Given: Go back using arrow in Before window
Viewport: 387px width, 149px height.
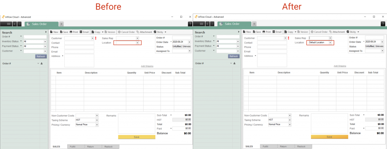Looking at the screenshot, I should (x=15, y=24).
